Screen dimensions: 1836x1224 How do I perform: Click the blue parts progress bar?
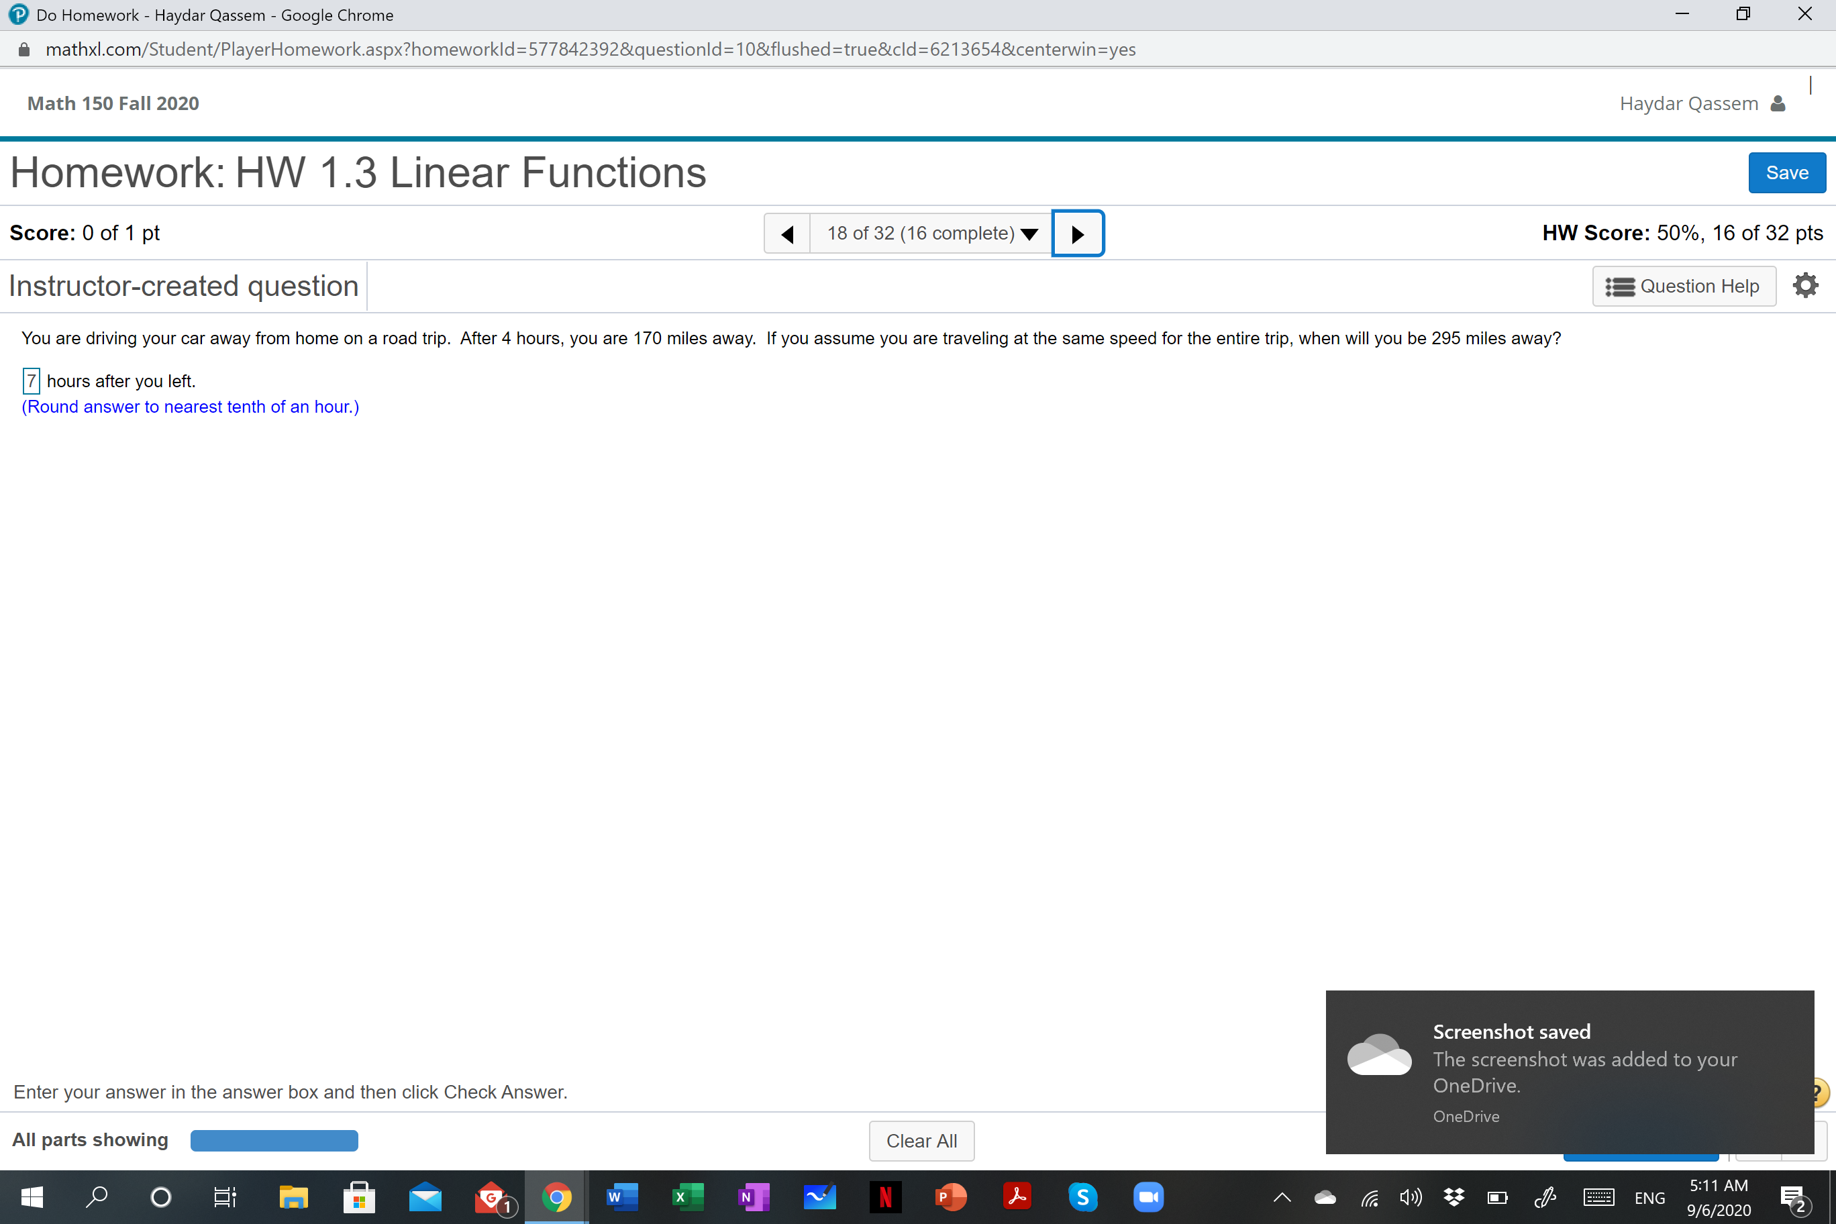click(x=274, y=1141)
